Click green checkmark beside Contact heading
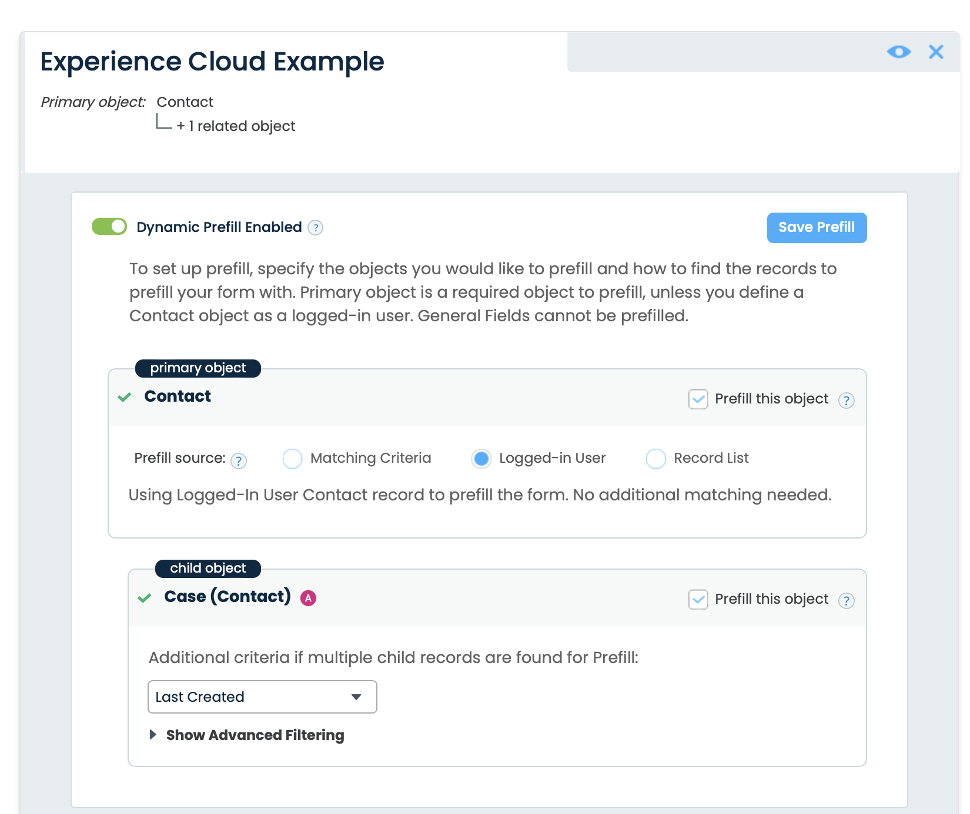The height and width of the screenshot is (814, 970). tap(125, 398)
